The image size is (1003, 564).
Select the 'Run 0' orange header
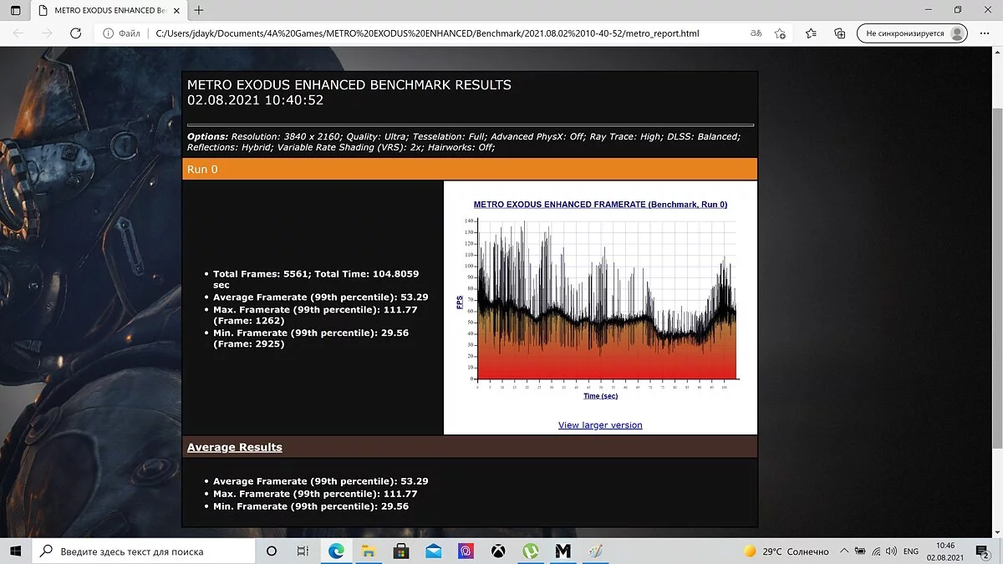(x=470, y=169)
